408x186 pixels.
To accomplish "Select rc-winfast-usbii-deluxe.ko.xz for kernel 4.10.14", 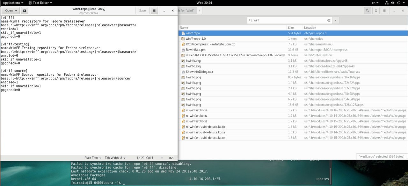I will point(293,132).
